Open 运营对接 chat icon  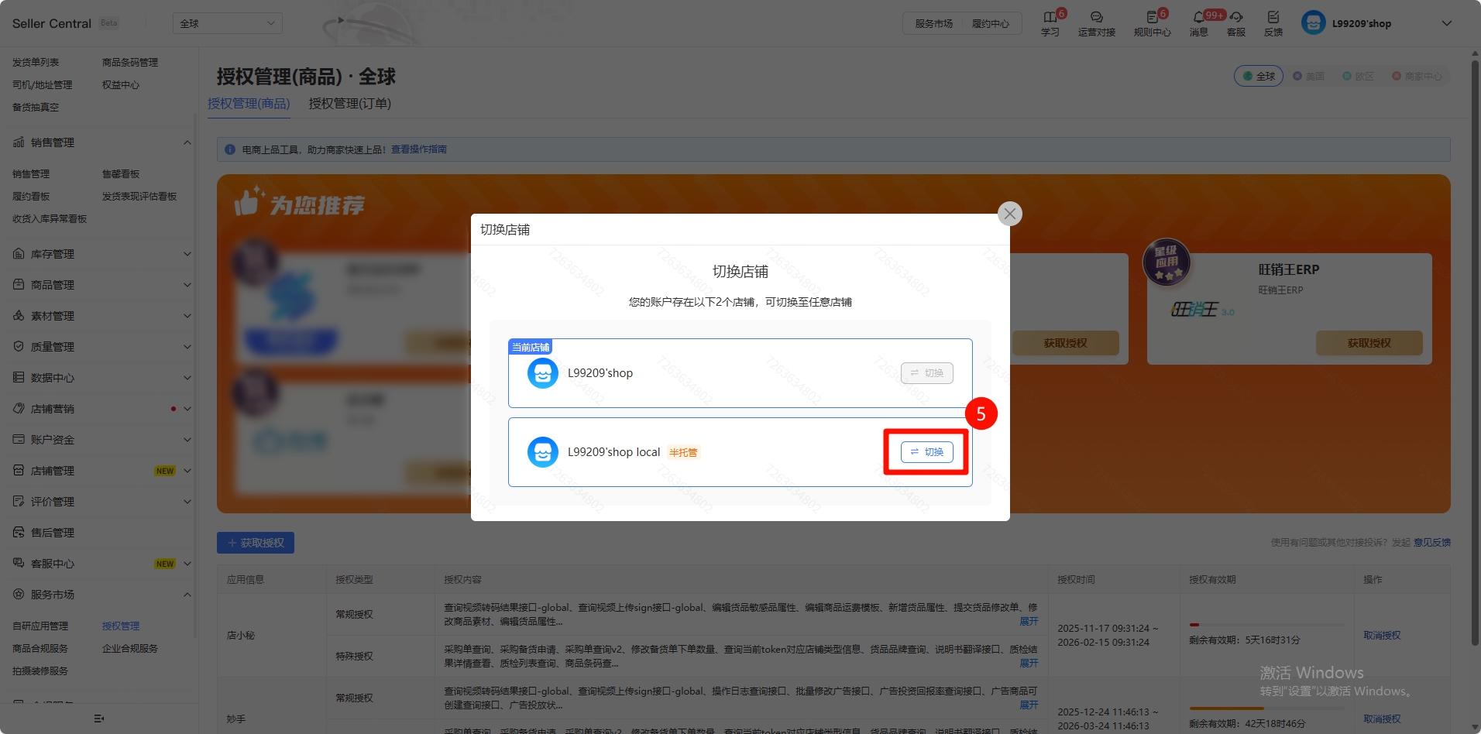click(1096, 18)
